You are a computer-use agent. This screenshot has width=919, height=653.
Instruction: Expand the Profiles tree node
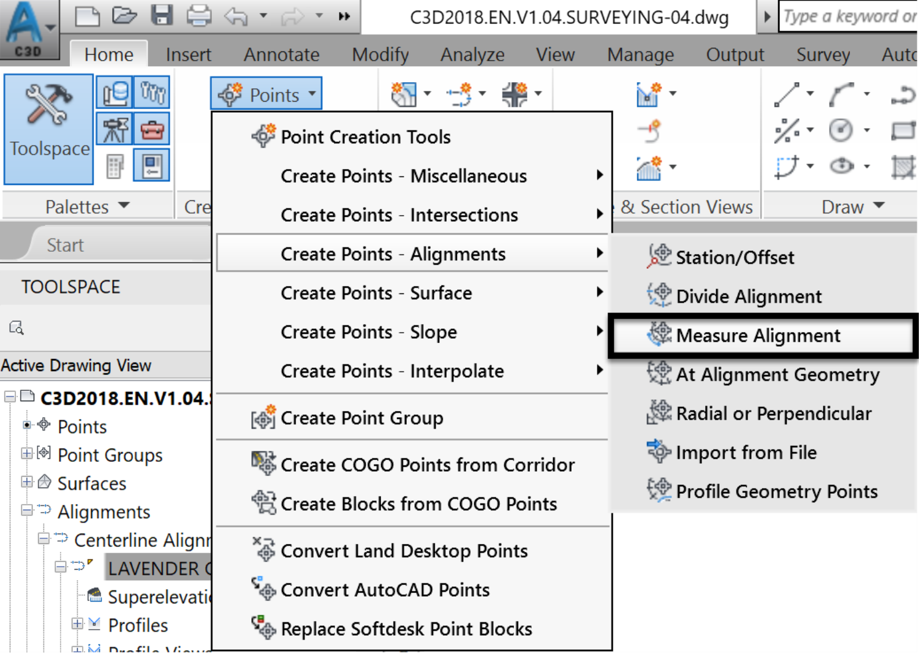coord(77,624)
